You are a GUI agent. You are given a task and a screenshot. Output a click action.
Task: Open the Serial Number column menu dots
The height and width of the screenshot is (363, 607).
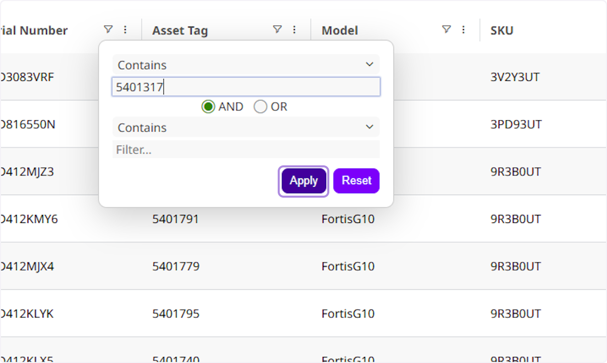[x=125, y=30]
